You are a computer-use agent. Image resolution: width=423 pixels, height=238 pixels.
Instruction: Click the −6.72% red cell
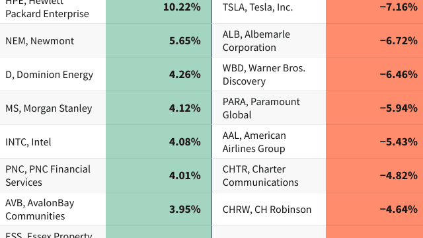pos(375,40)
